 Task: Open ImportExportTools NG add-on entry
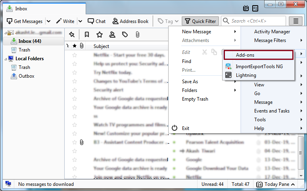click(x=259, y=66)
